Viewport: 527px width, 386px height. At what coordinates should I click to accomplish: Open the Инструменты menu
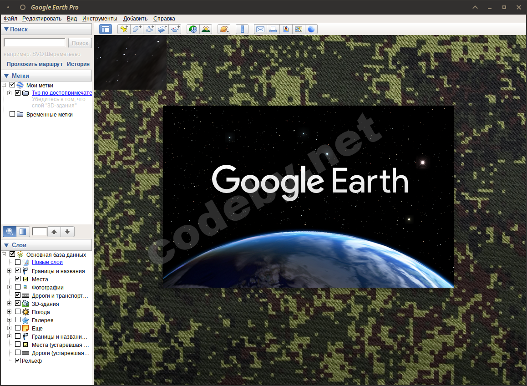pos(100,19)
